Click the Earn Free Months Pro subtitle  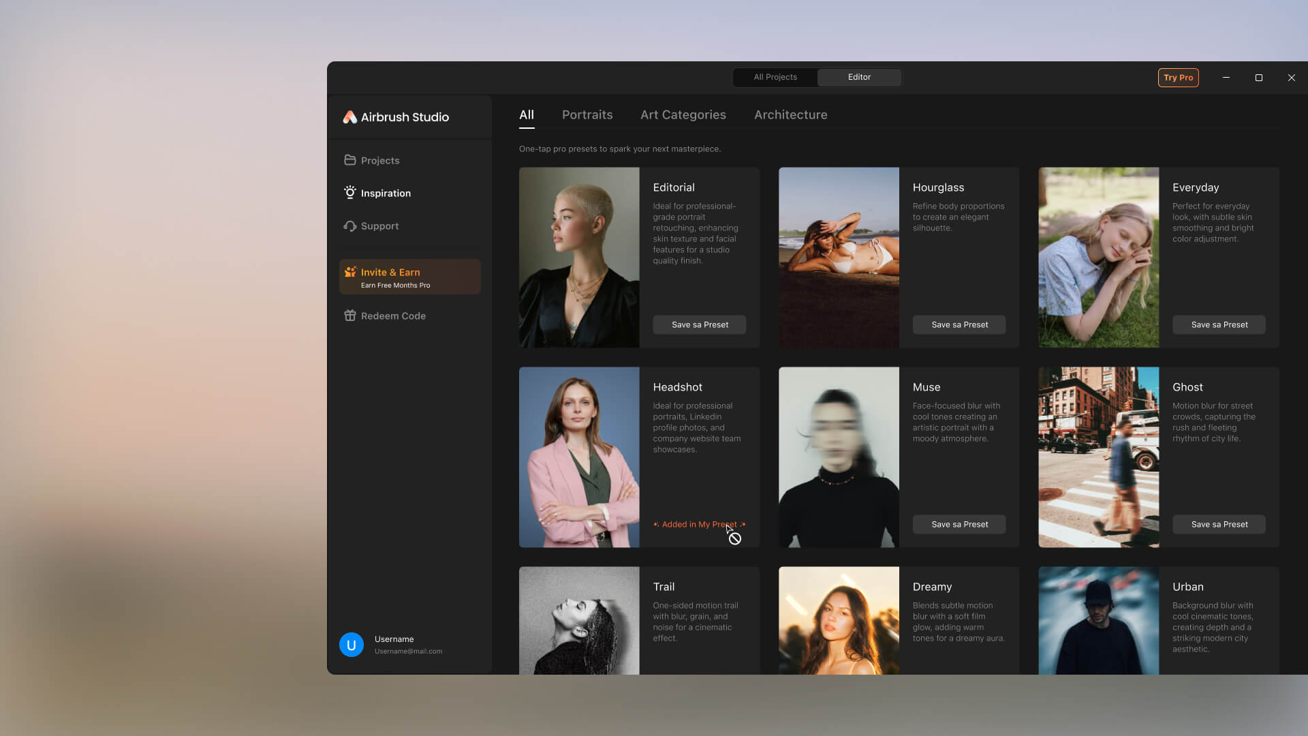pos(395,286)
